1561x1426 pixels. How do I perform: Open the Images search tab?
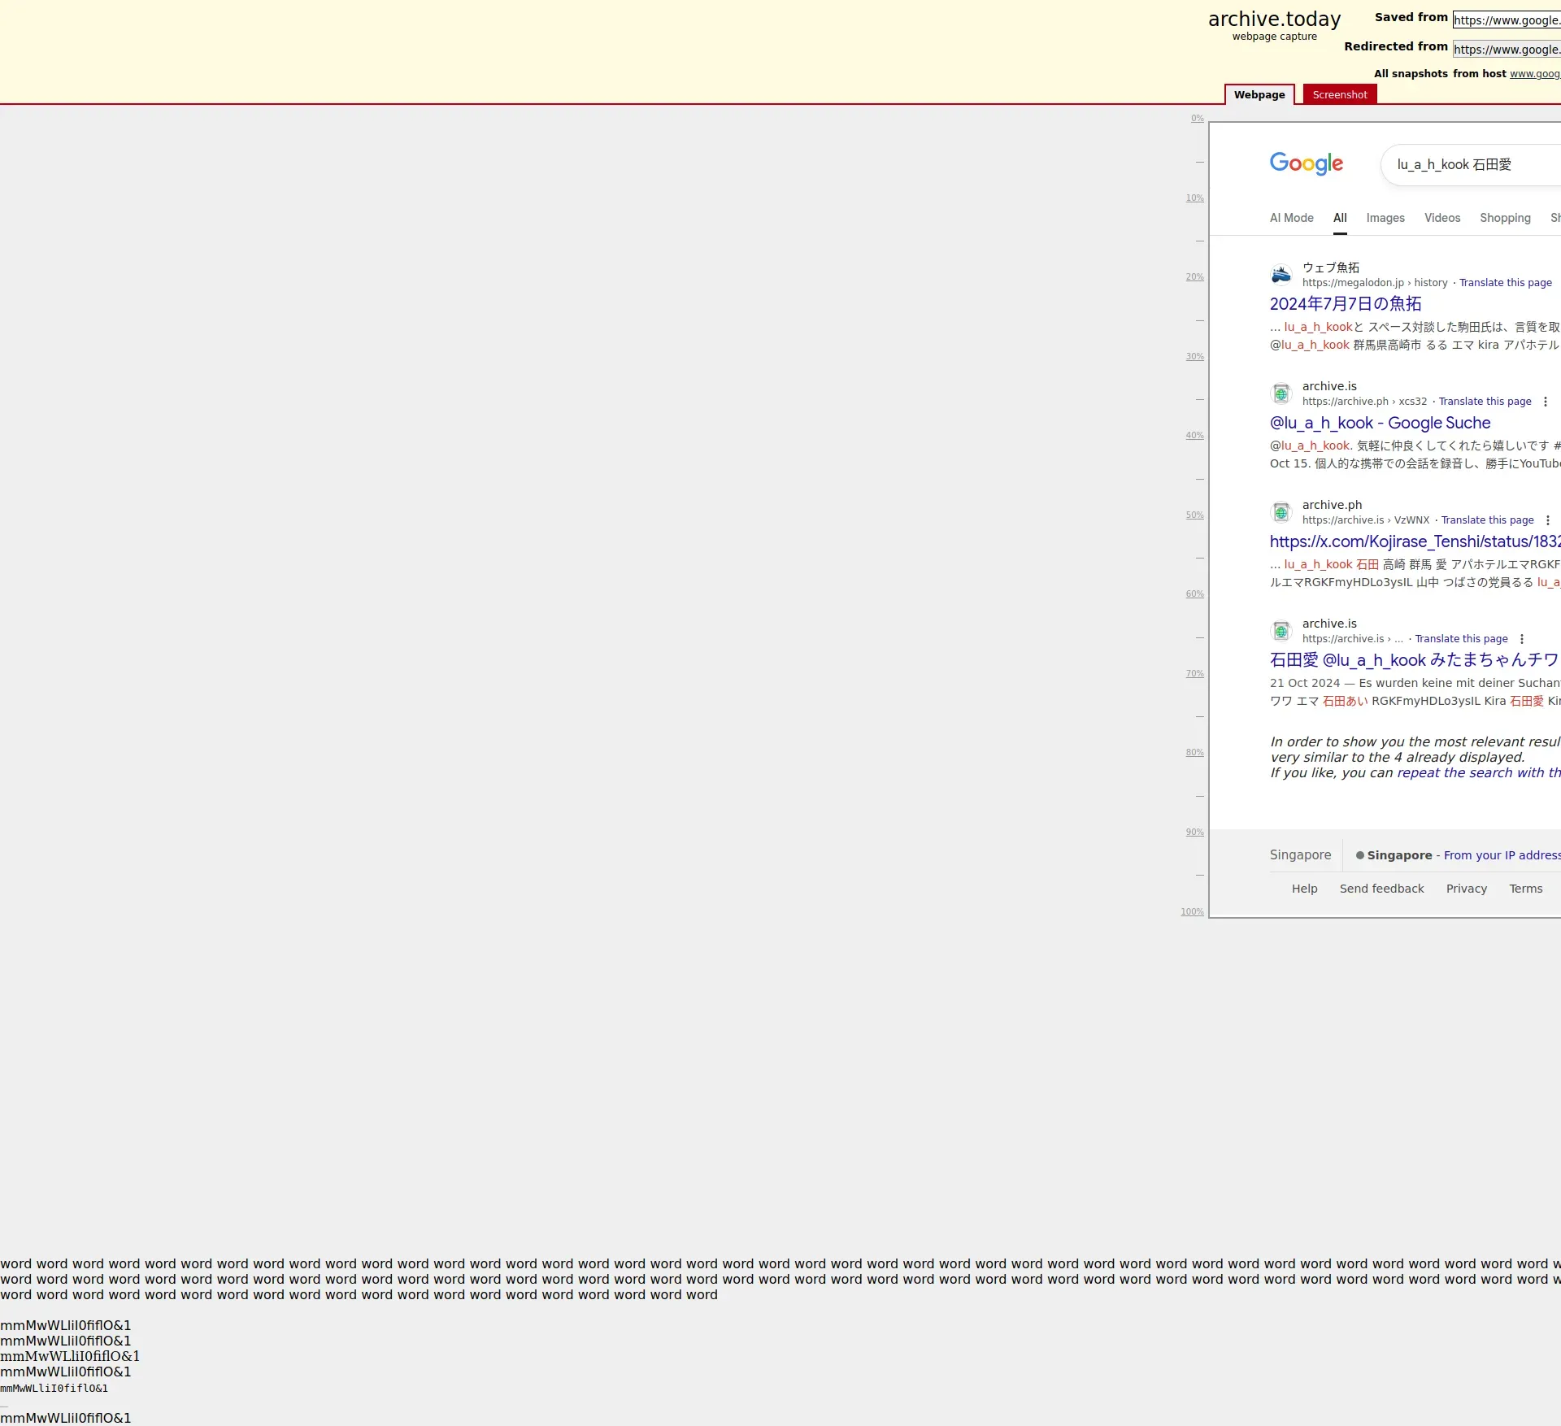[x=1385, y=218]
